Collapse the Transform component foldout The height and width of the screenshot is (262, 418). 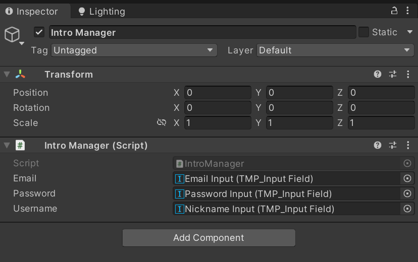click(7, 74)
